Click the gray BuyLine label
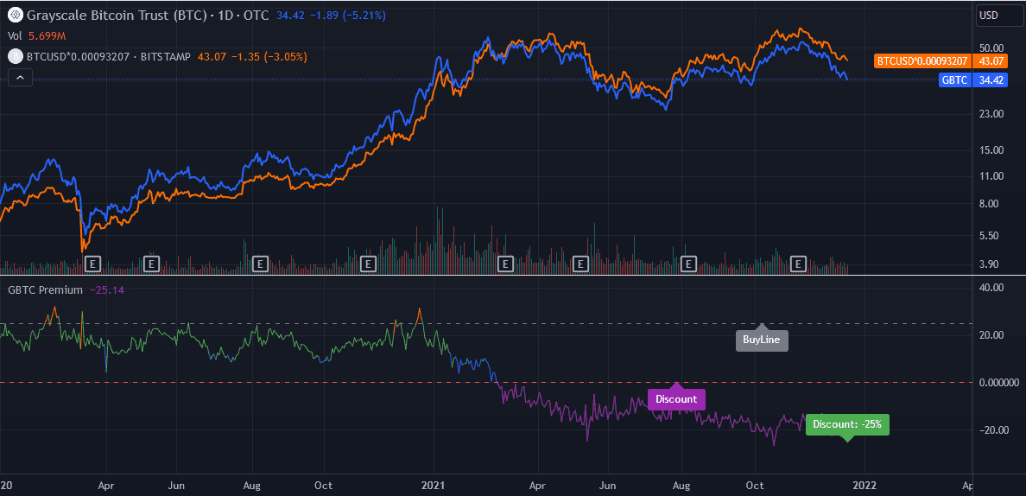Viewport: 1026px width, 496px height. click(x=762, y=340)
